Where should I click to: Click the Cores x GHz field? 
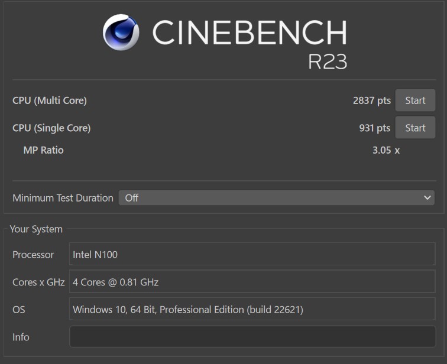[252, 282]
